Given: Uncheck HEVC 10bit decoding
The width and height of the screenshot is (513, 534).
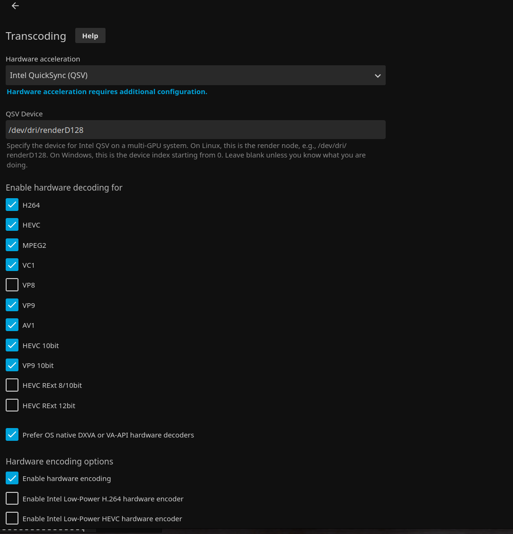Looking at the screenshot, I should click(12, 345).
